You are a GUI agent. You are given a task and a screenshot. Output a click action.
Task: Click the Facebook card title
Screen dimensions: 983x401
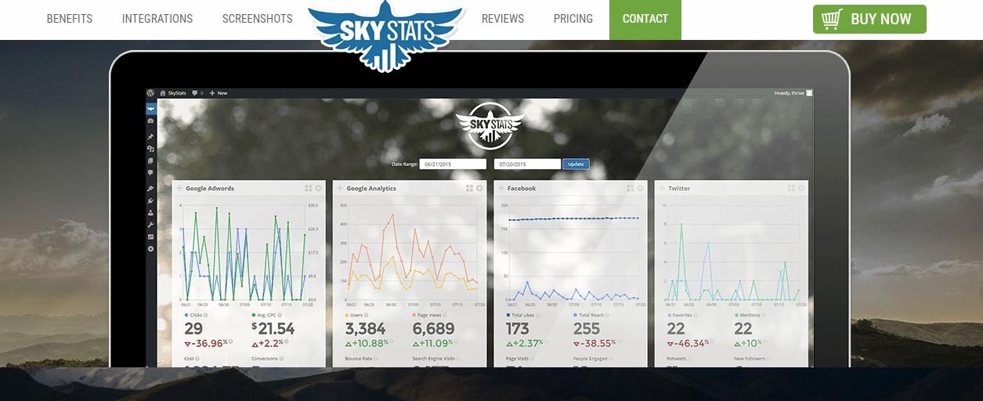[522, 188]
